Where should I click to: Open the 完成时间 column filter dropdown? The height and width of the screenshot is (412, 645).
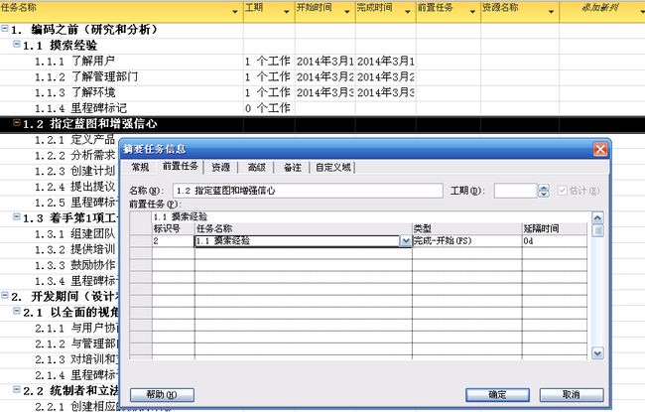coord(408,12)
